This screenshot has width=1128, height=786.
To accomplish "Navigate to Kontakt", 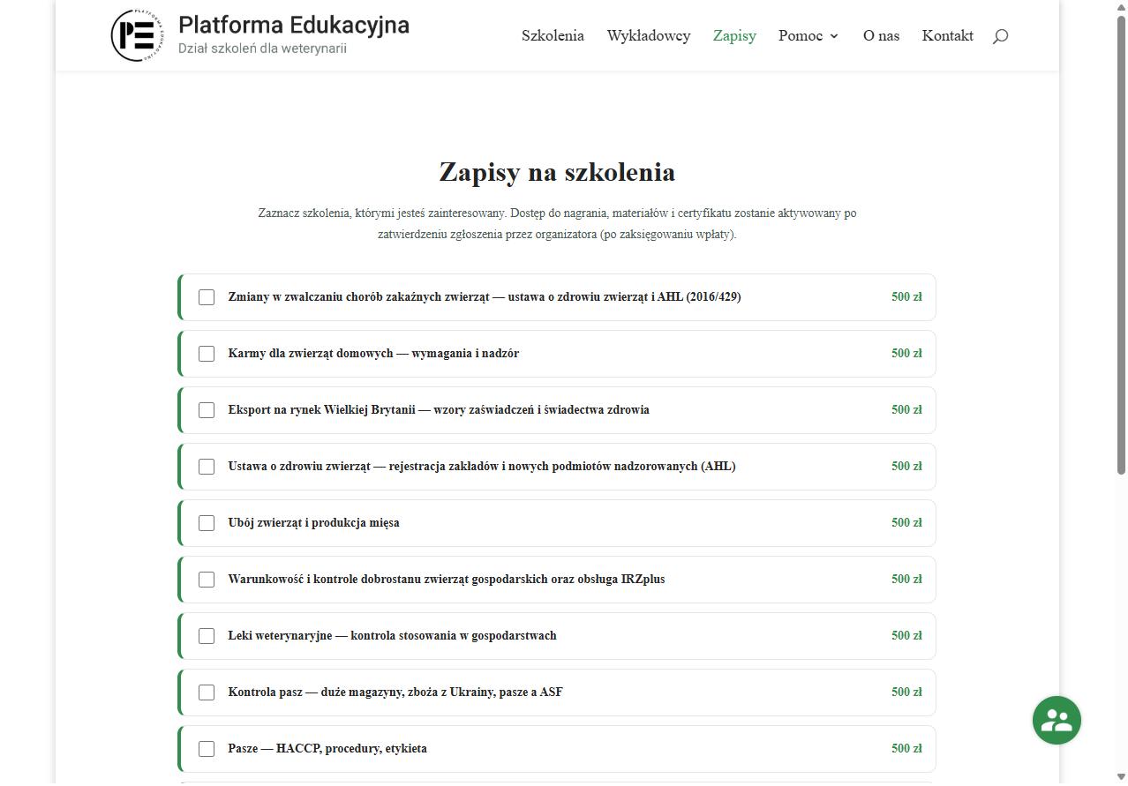I will click(948, 35).
